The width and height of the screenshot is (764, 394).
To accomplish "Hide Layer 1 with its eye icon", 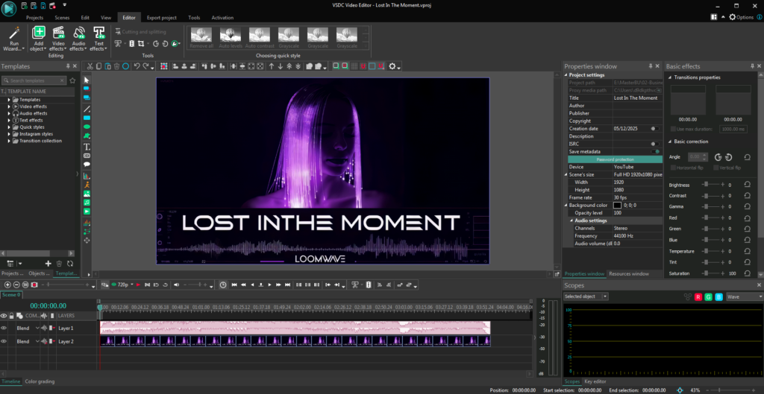I will 4,328.
